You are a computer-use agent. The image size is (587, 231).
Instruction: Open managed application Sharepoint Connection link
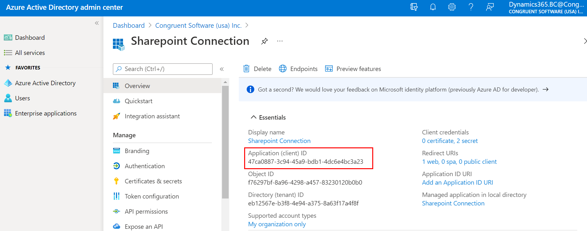click(x=453, y=204)
